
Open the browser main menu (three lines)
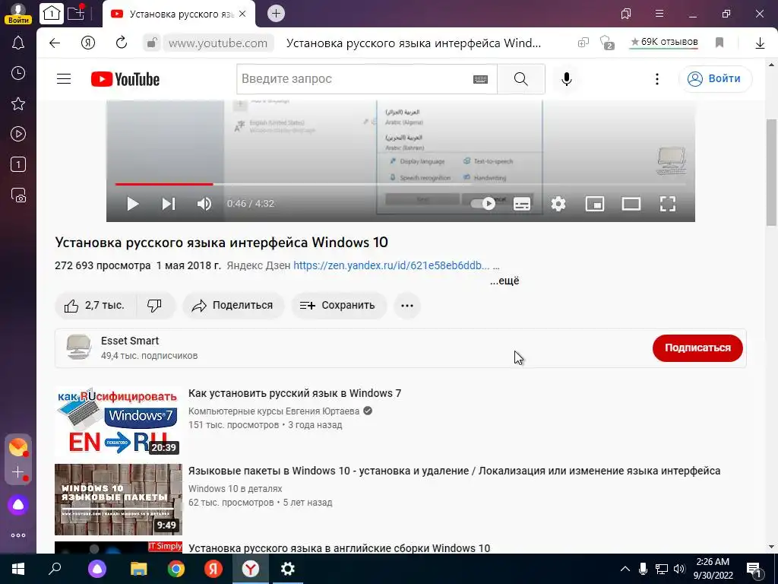click(659, 14)
